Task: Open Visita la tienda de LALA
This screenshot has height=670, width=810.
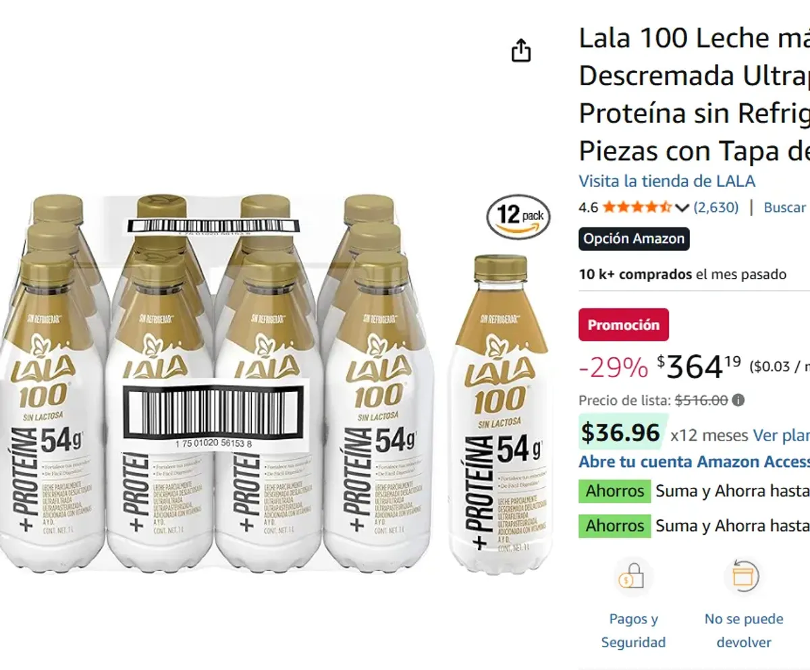Action: tap(667, 180)
